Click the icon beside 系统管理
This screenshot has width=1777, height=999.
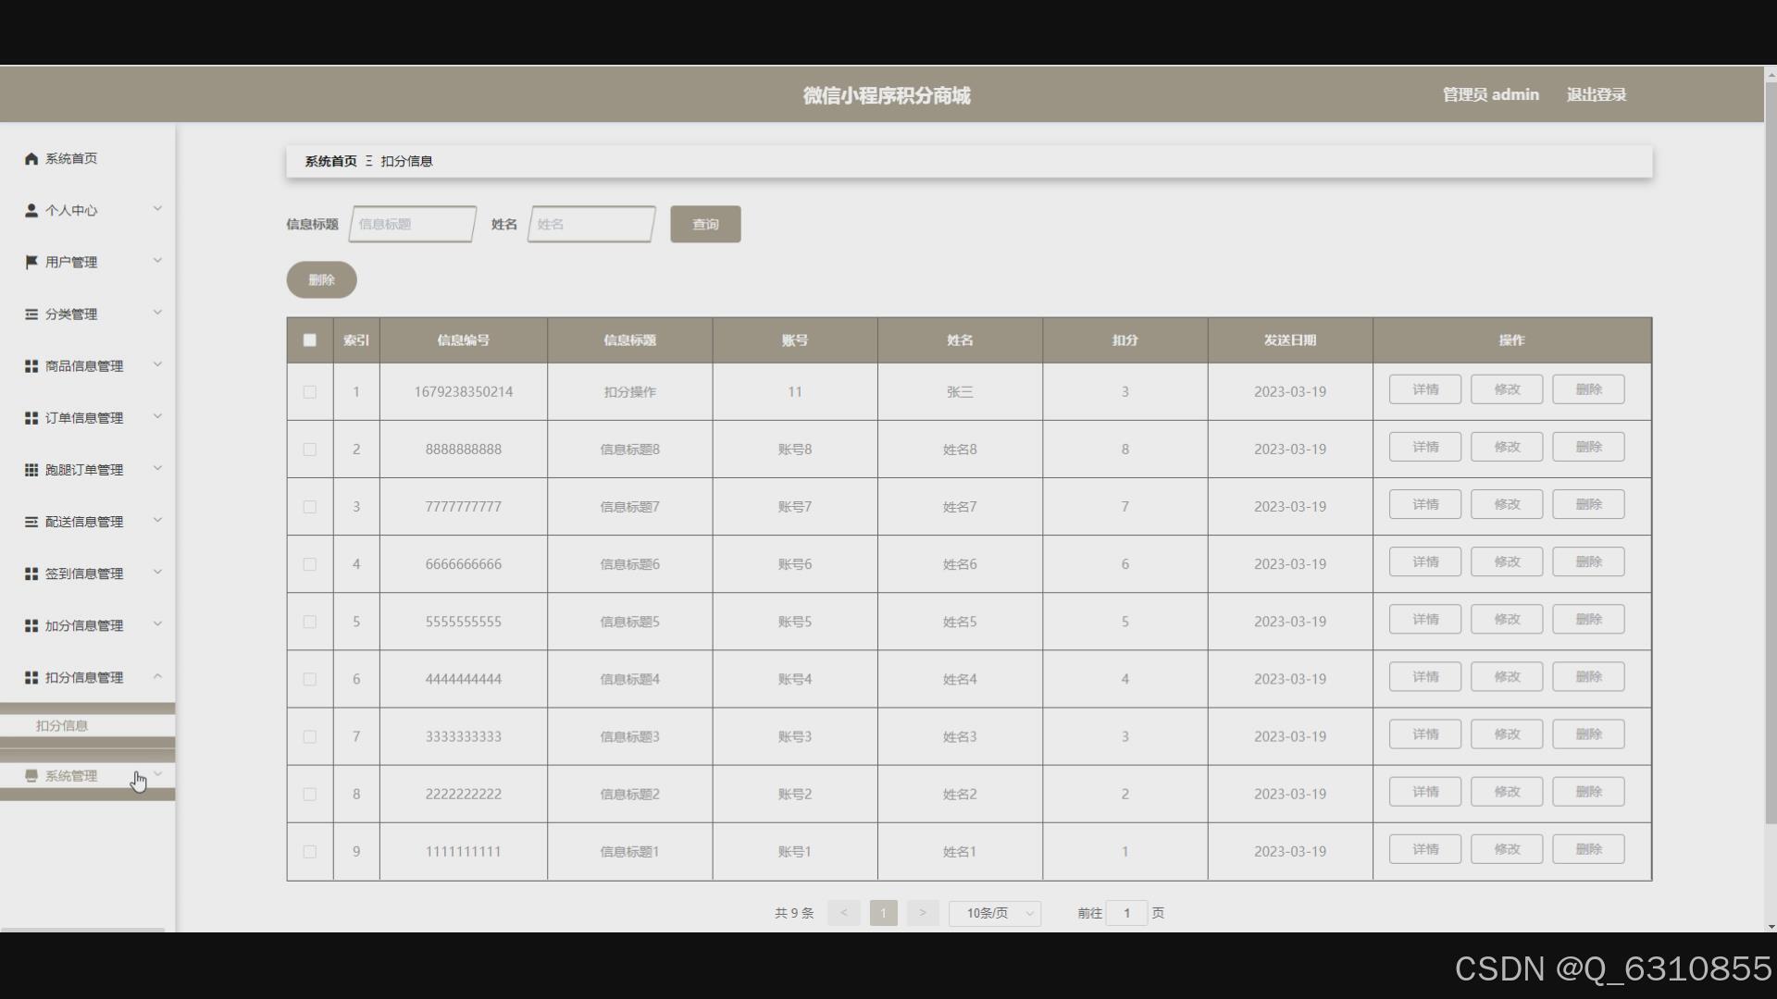31,776
